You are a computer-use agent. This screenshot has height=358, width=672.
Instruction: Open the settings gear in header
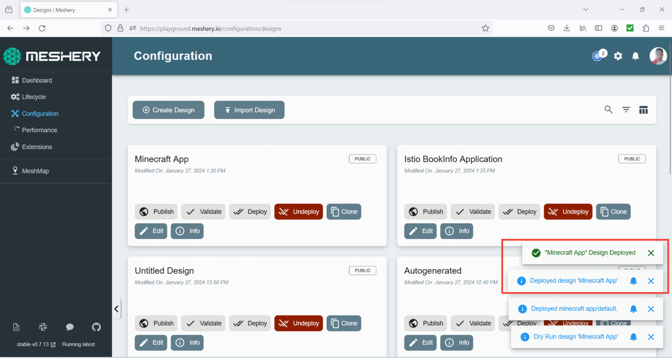coord(618,56)
